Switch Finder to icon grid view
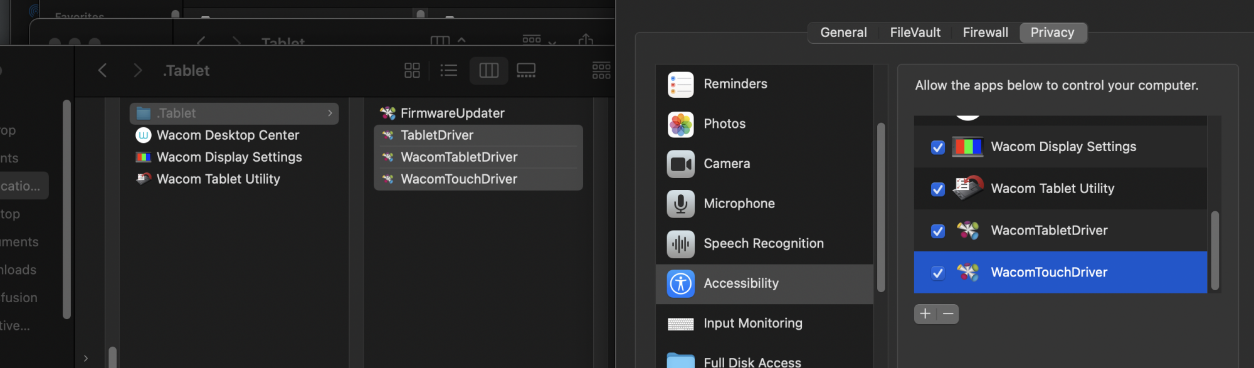 [412, 70]
